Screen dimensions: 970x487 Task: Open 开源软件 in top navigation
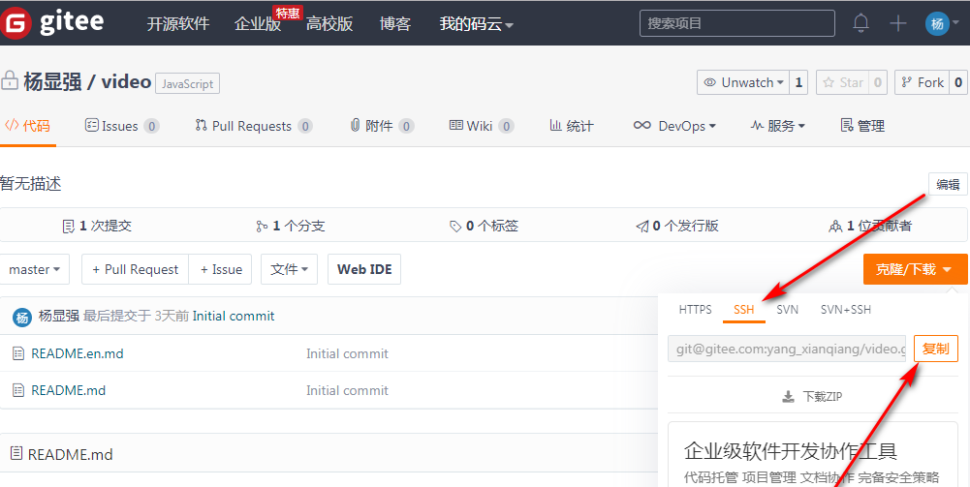tap(178, 24)
